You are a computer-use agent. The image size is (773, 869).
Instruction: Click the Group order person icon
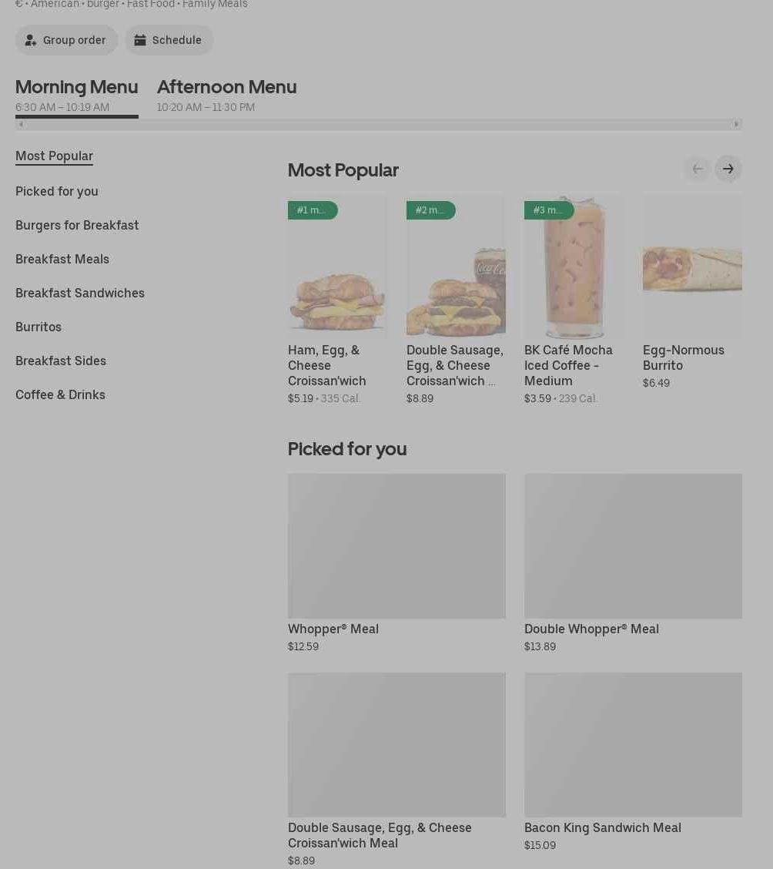tap(31, 40)
